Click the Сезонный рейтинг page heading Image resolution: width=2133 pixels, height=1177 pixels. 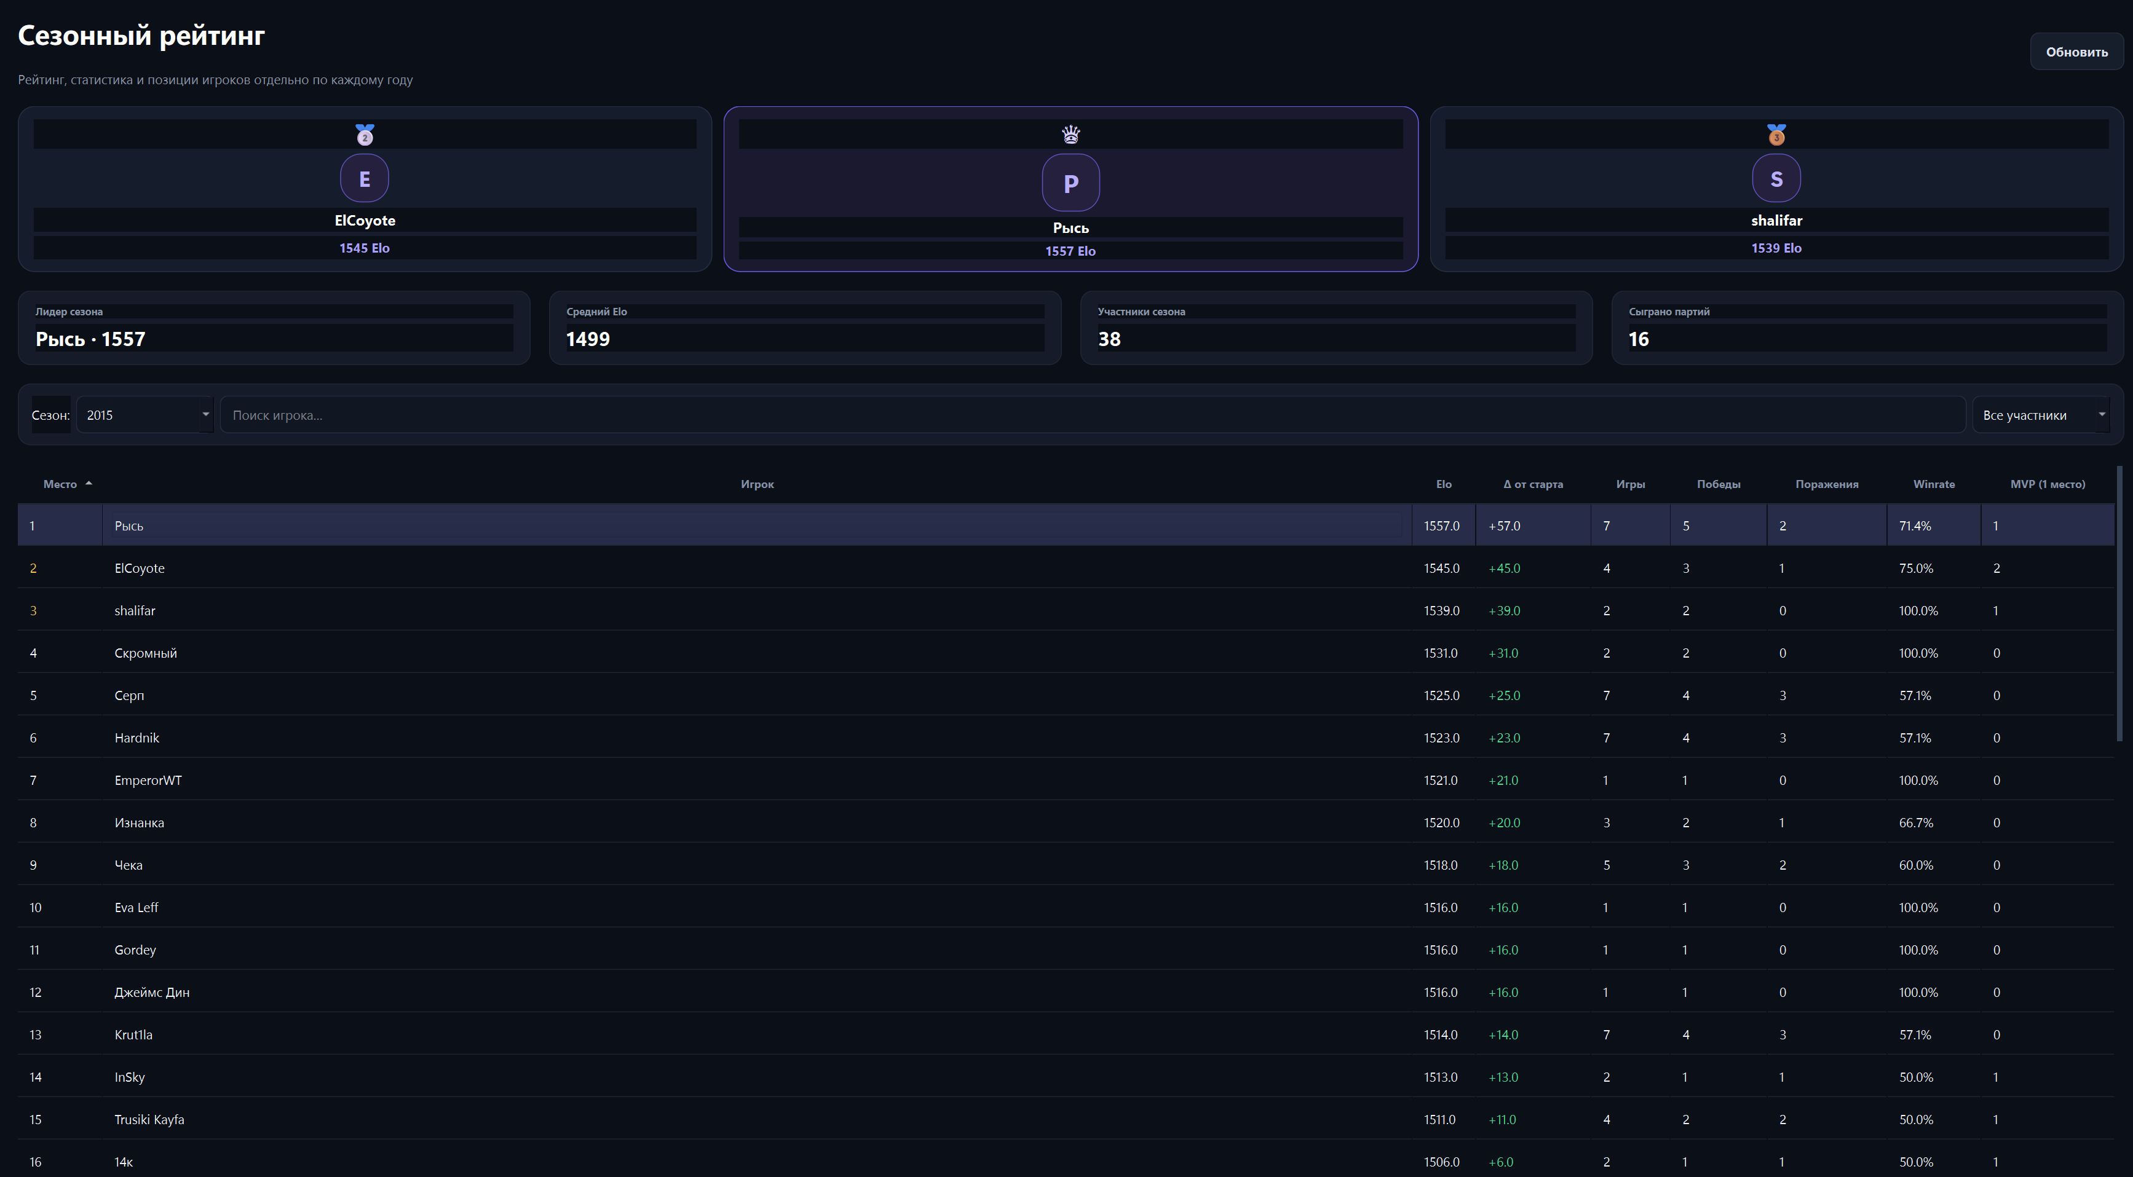tap(141, 36)
